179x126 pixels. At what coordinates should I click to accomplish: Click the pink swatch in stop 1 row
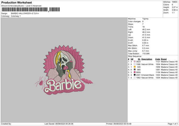(x=135, y=62)
